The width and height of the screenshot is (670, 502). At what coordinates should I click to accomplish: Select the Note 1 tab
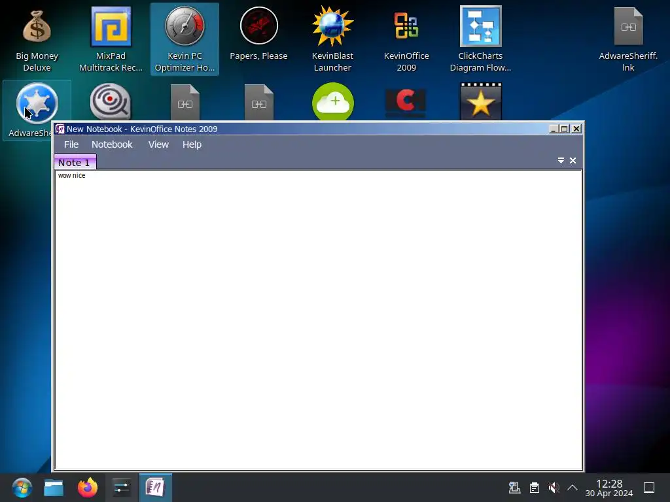tap(75, 162)
